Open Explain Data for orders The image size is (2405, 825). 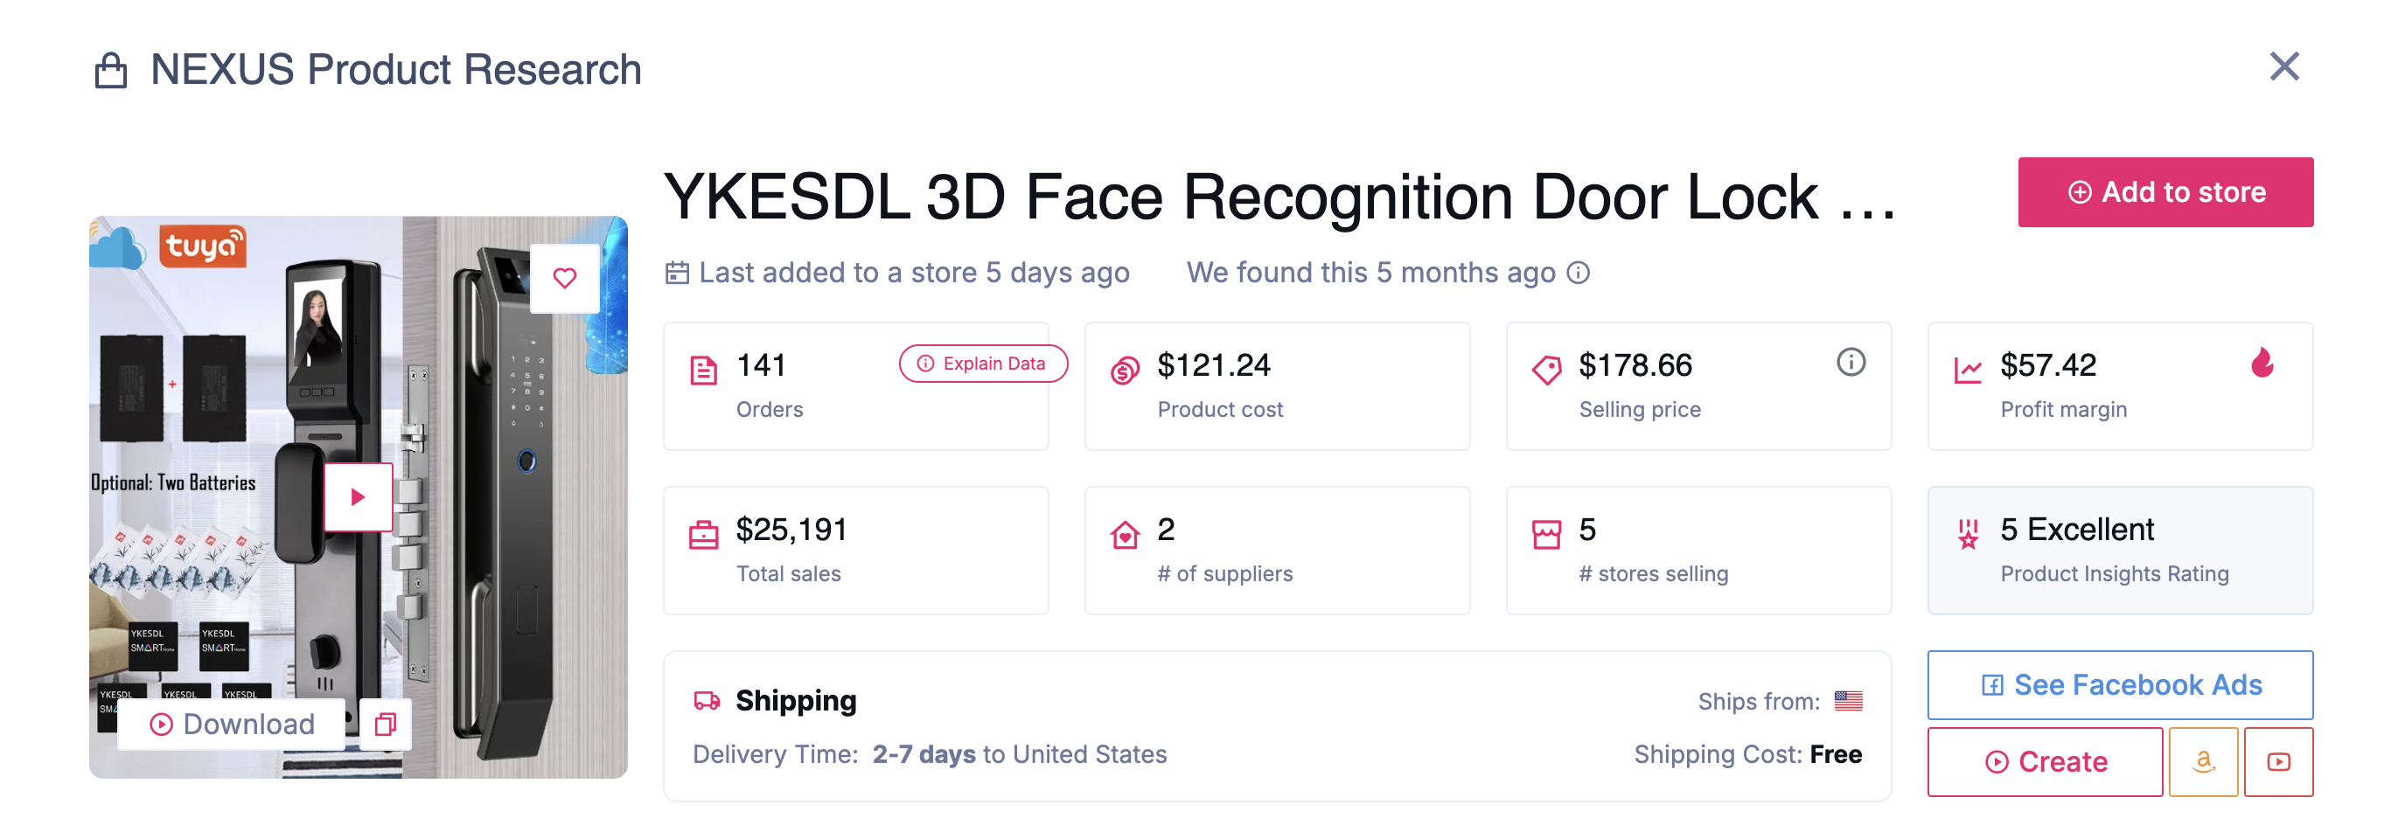(x=983, y=364)
